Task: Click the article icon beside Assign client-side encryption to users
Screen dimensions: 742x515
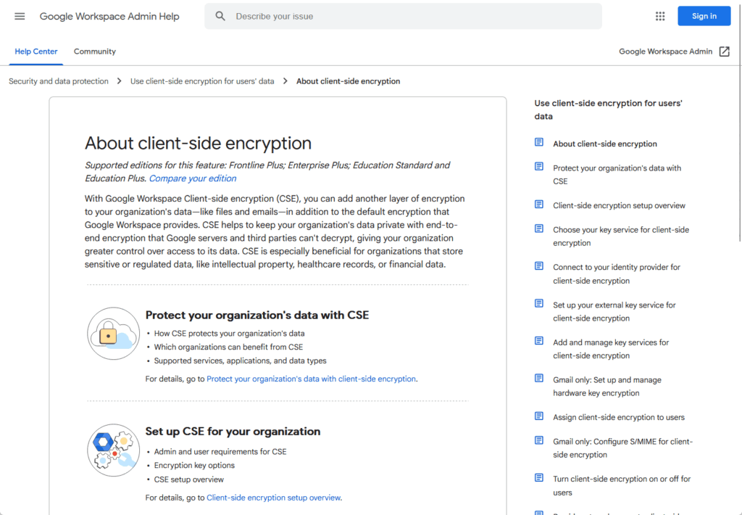Action: pos(539,416)
